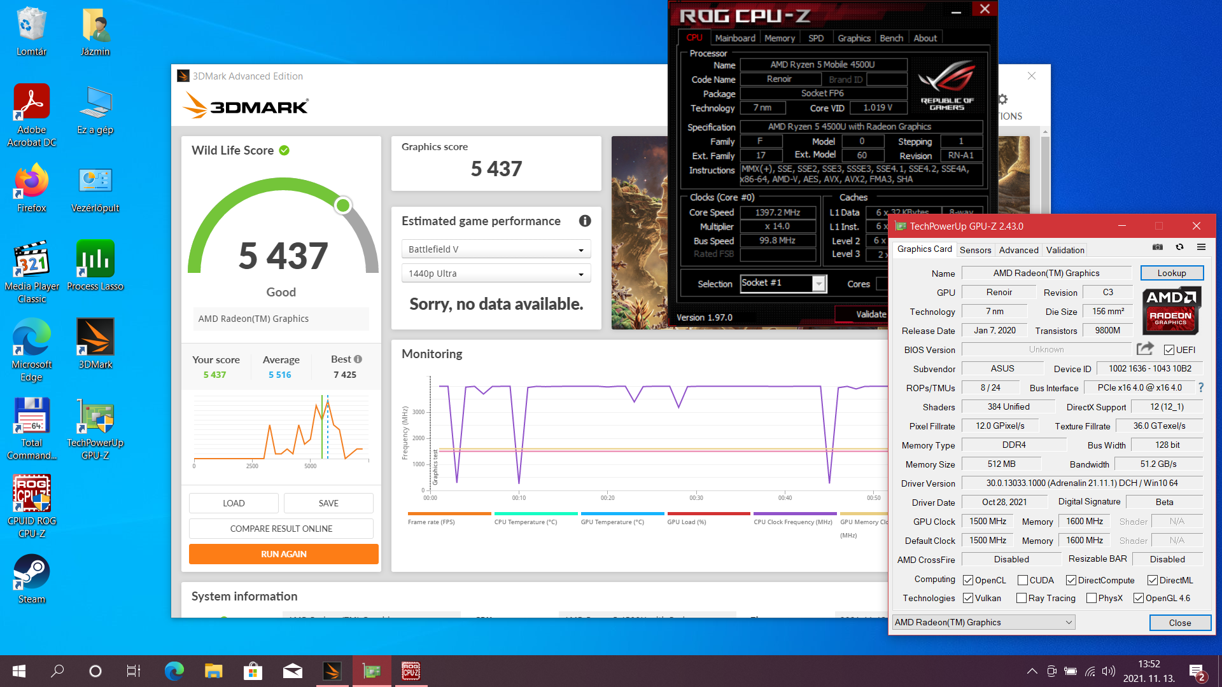
Task: Click the GPU-Z refresh icon
Action: (x=1179, y=247)
